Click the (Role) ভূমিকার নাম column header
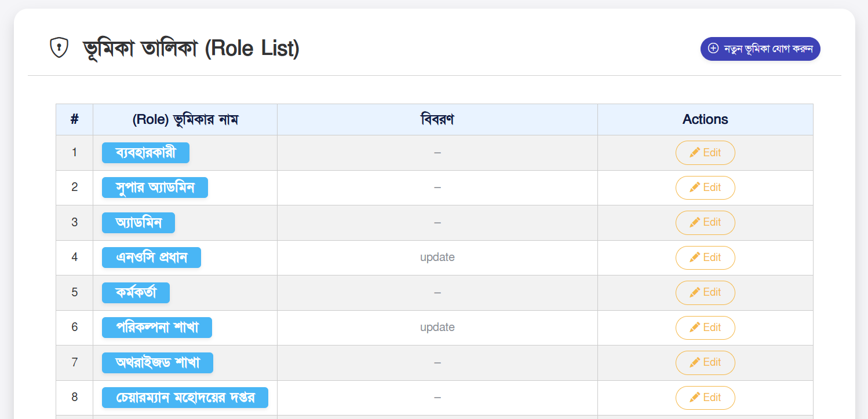The width and height of the screenshot is (868, 419). tap(185, 119)
